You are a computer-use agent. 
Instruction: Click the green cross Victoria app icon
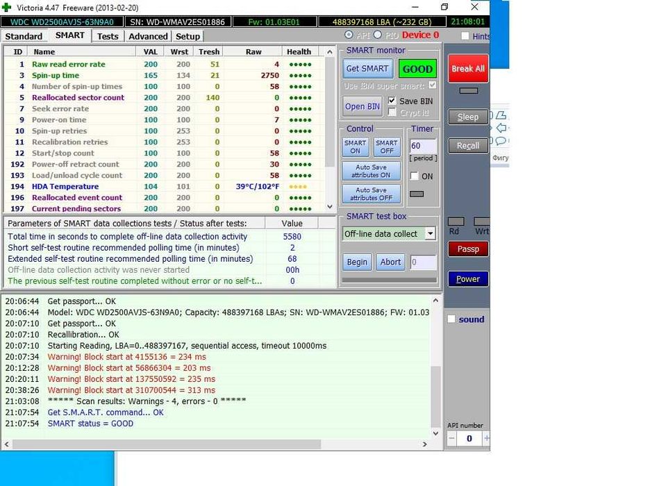click(7, 7)
